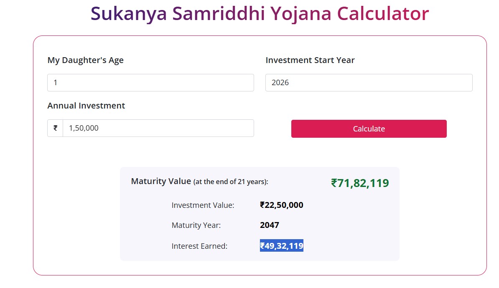This screenshot has width=499, height=288.
Task: Click the Investment Start Year label
Action: [310, 60]
